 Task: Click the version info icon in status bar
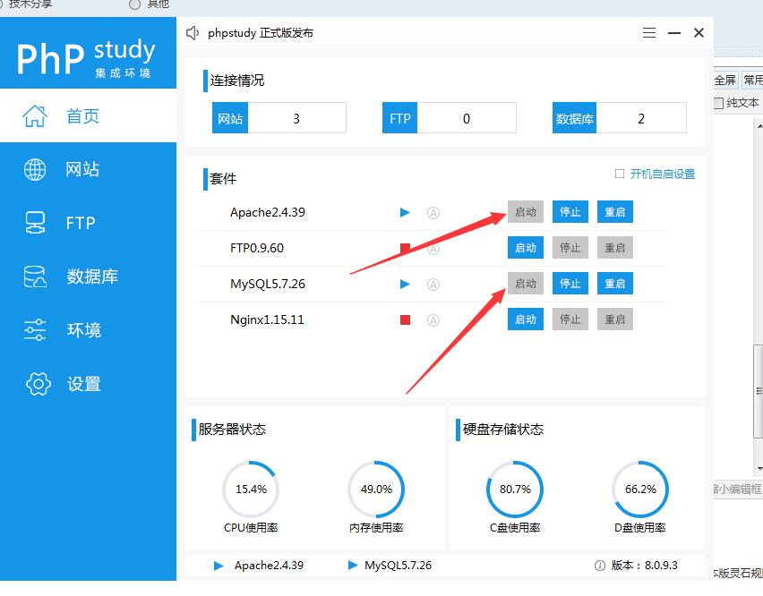click(600, 566)
